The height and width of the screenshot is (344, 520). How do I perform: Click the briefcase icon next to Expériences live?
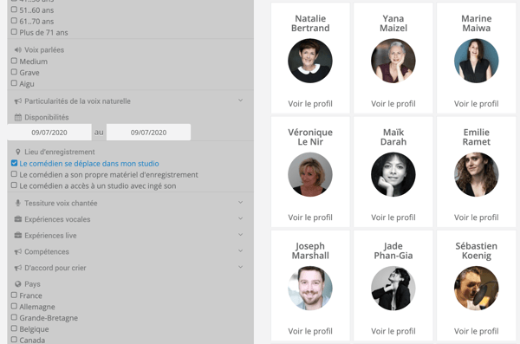18,236
